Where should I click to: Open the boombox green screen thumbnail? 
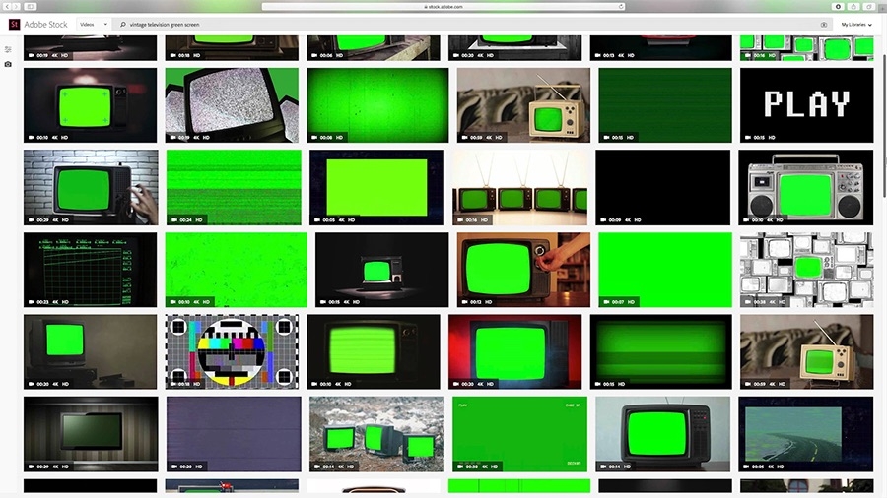pos(806,187)
